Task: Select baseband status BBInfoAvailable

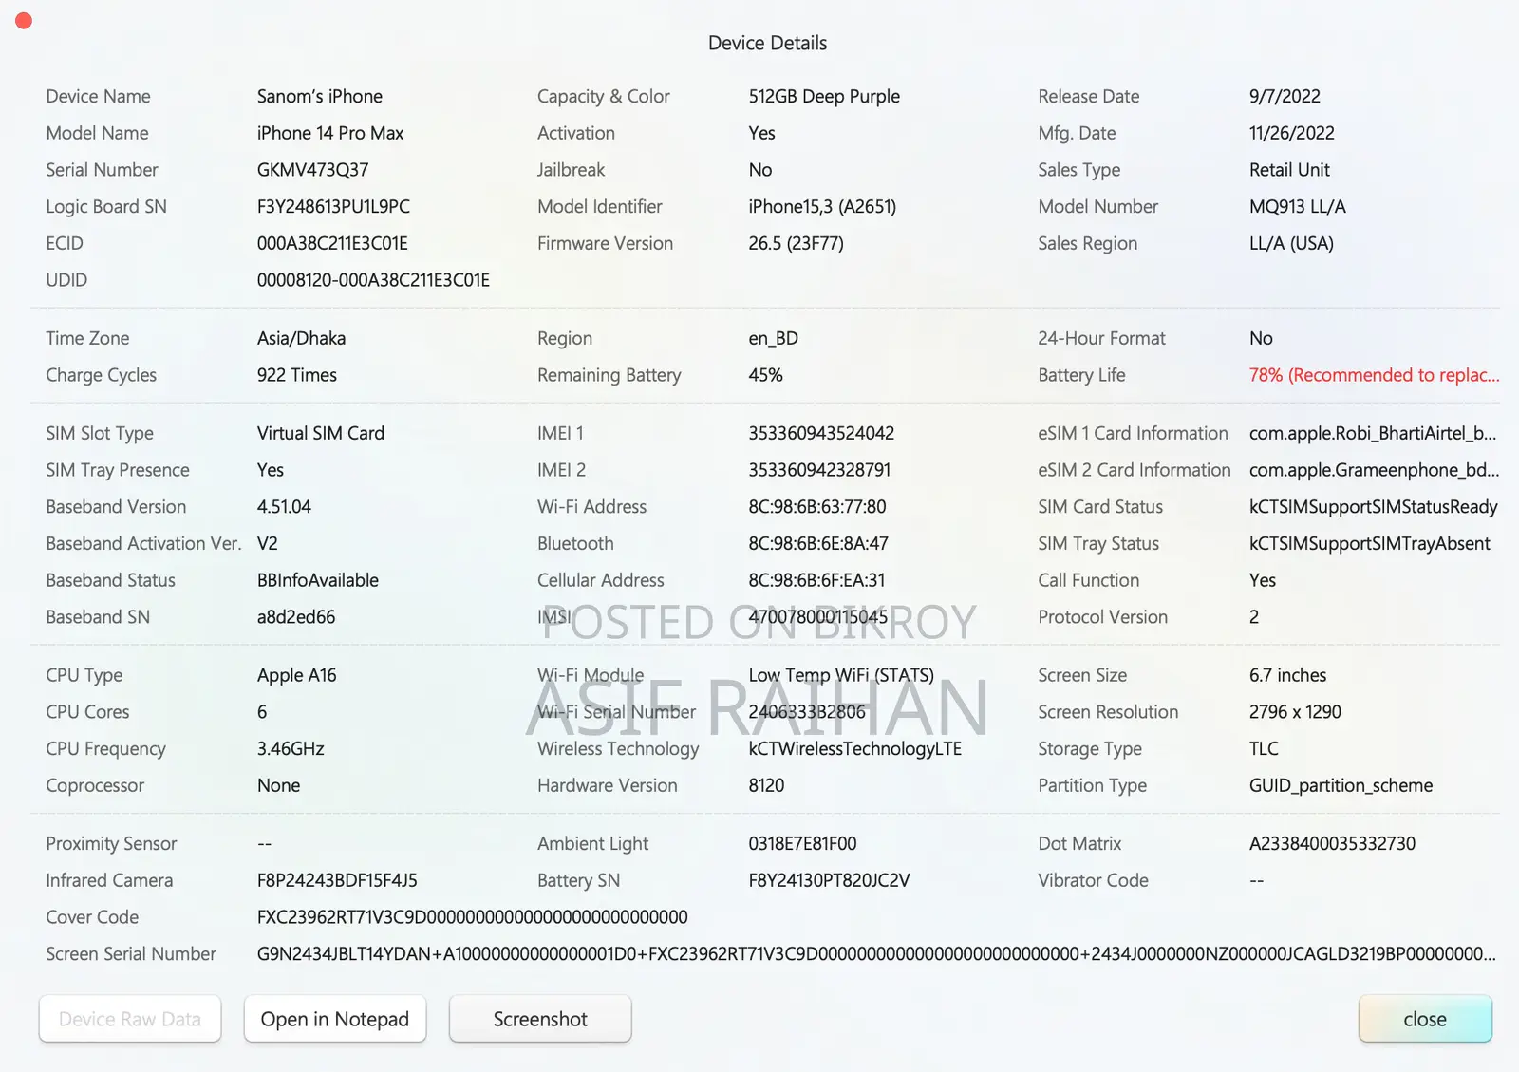Action: tap(318, 580)
